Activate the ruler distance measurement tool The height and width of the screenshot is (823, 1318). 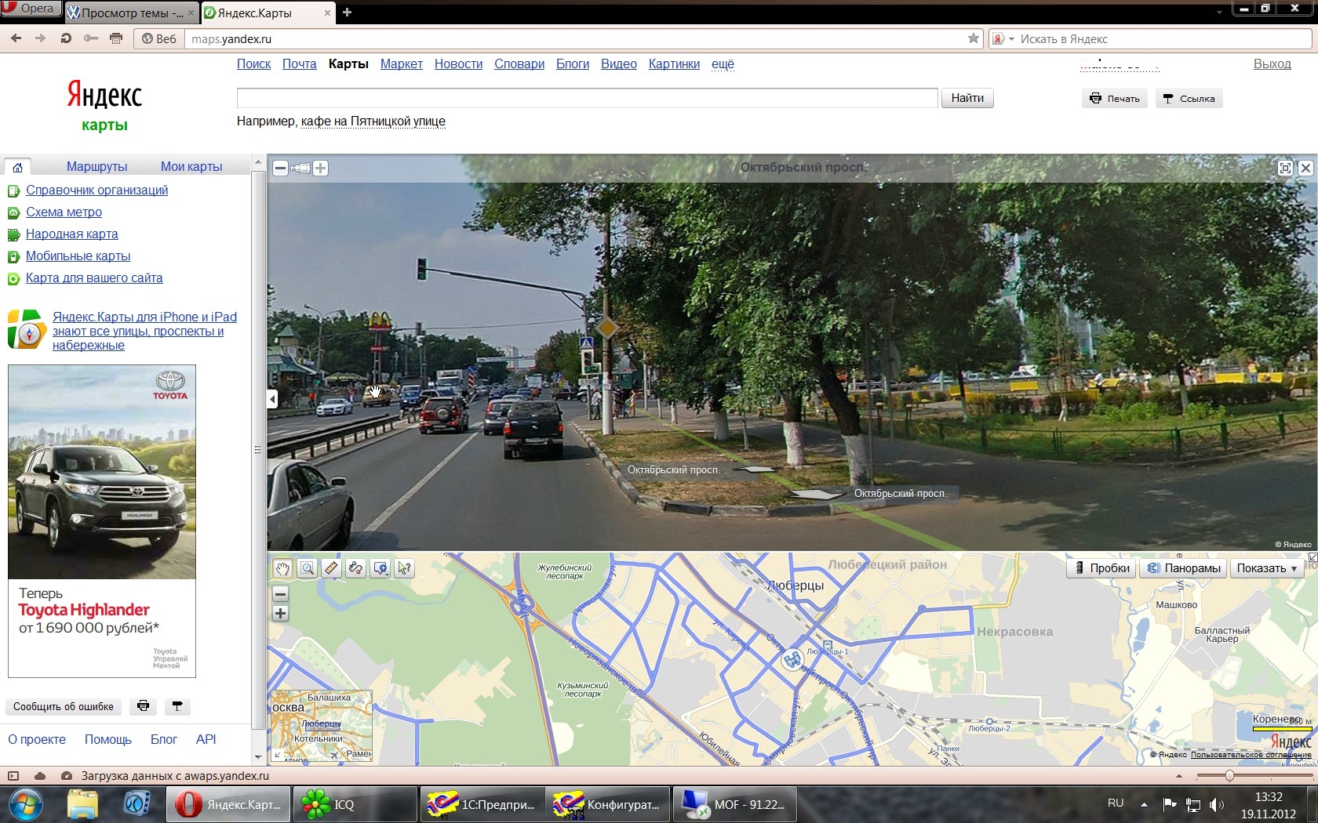(x=331, y=568)
